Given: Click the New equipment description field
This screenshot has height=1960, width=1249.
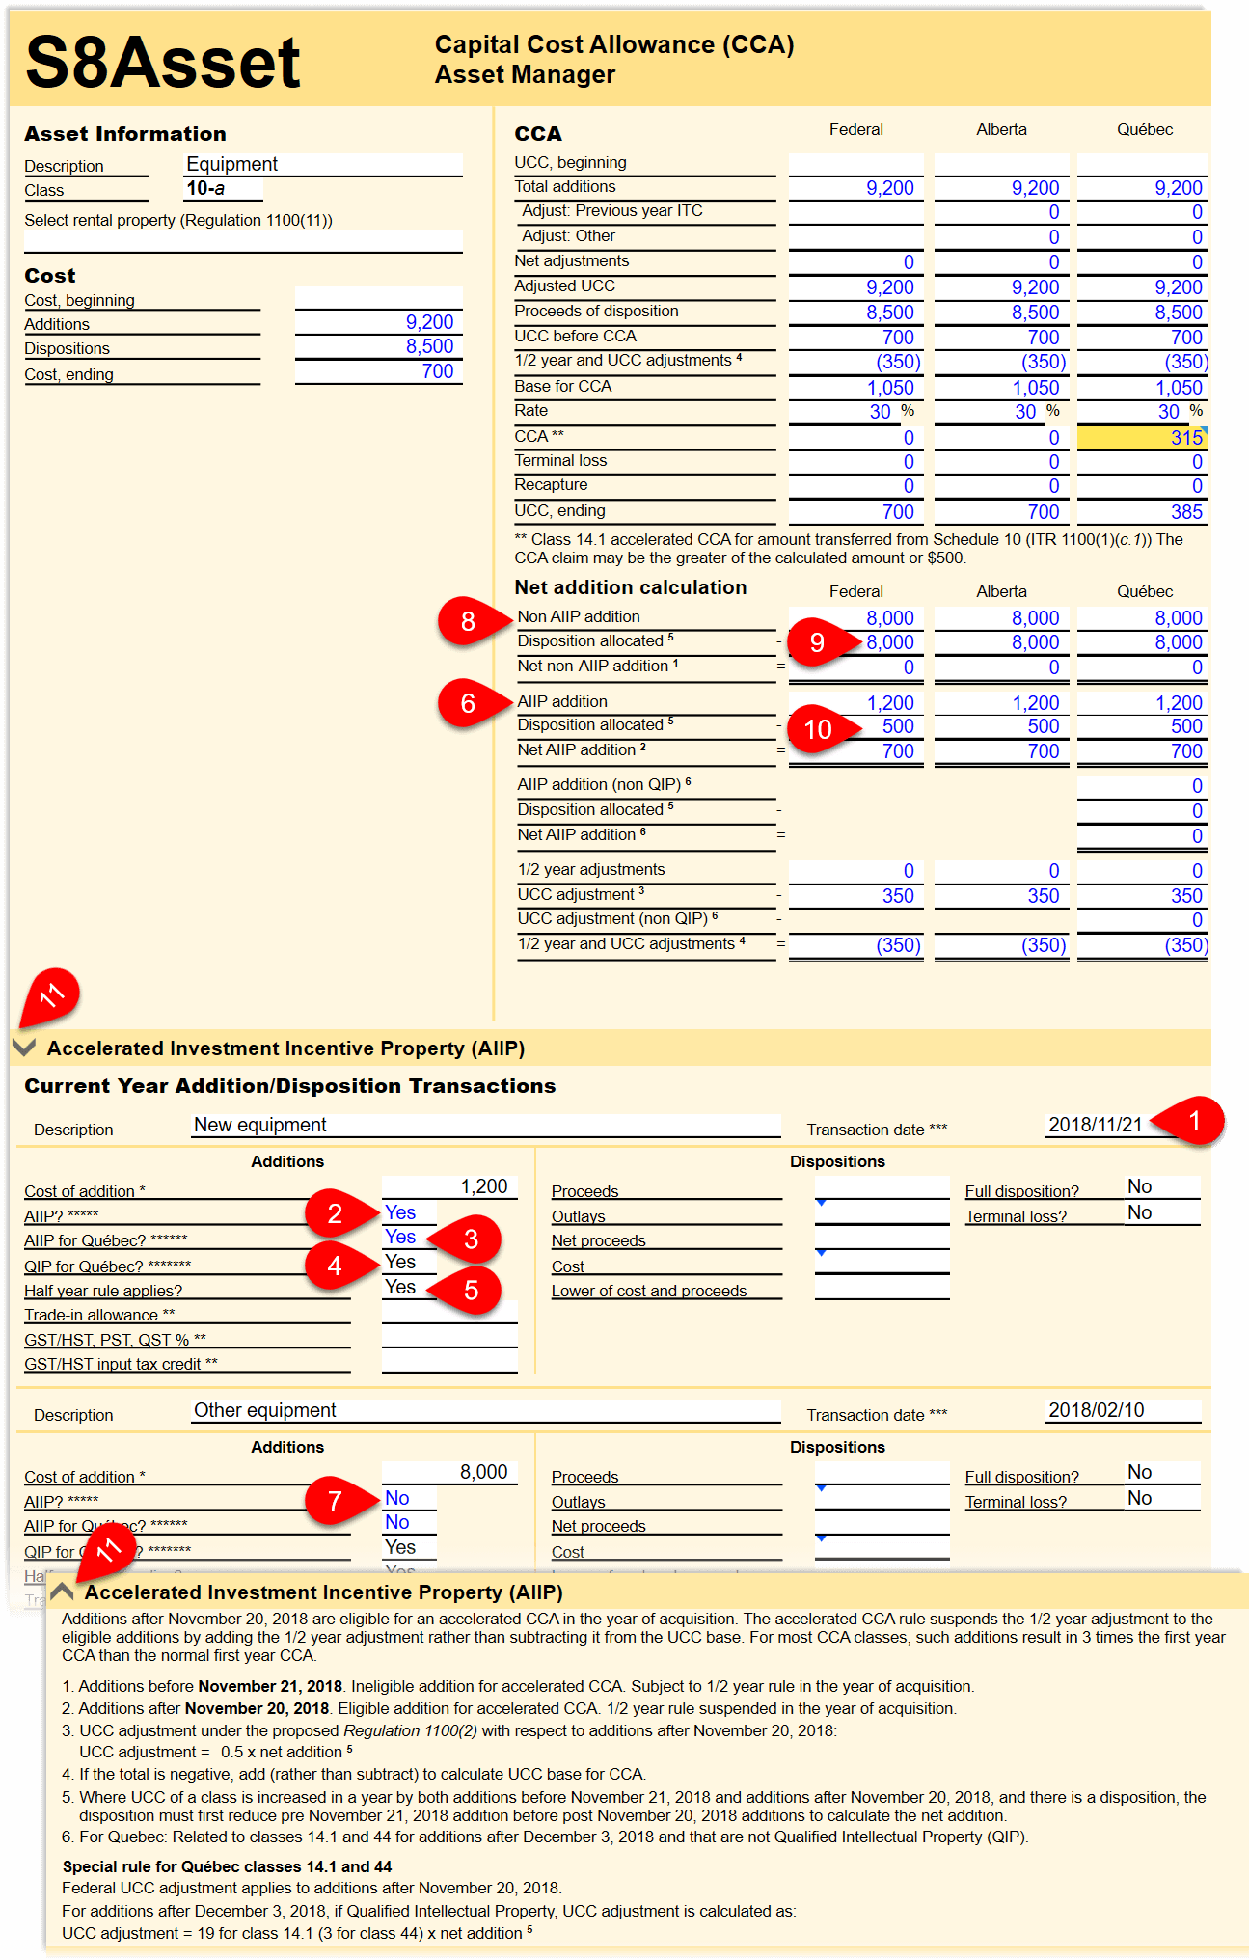Looking at the screenshot, I should pos(486,1125).
